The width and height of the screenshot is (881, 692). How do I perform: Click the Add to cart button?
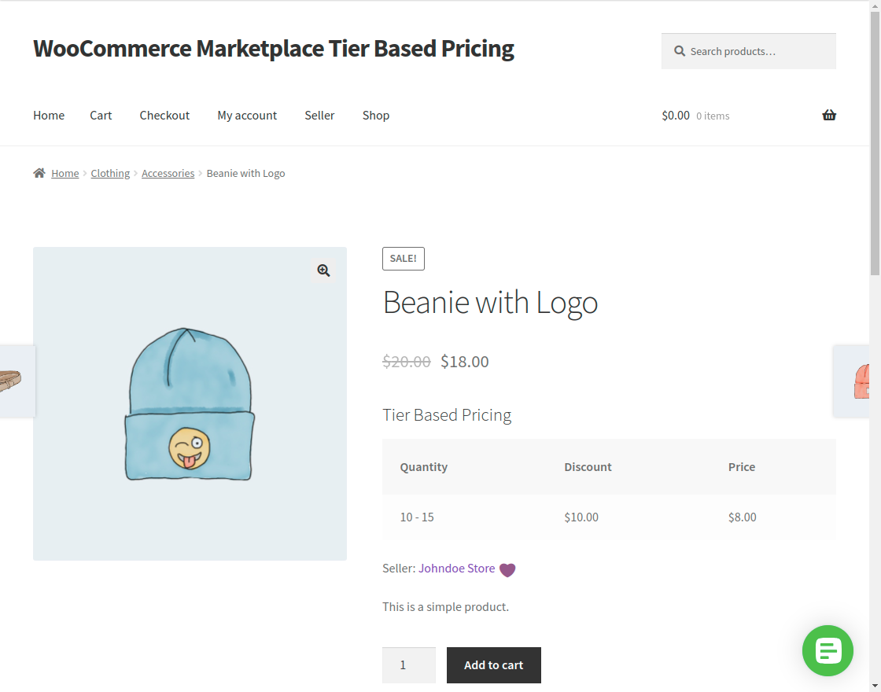click(x=493, y=664)
